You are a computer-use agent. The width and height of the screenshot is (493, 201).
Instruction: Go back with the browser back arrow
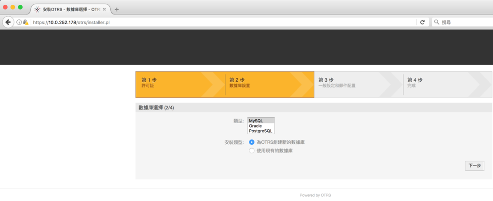(8, 22)
